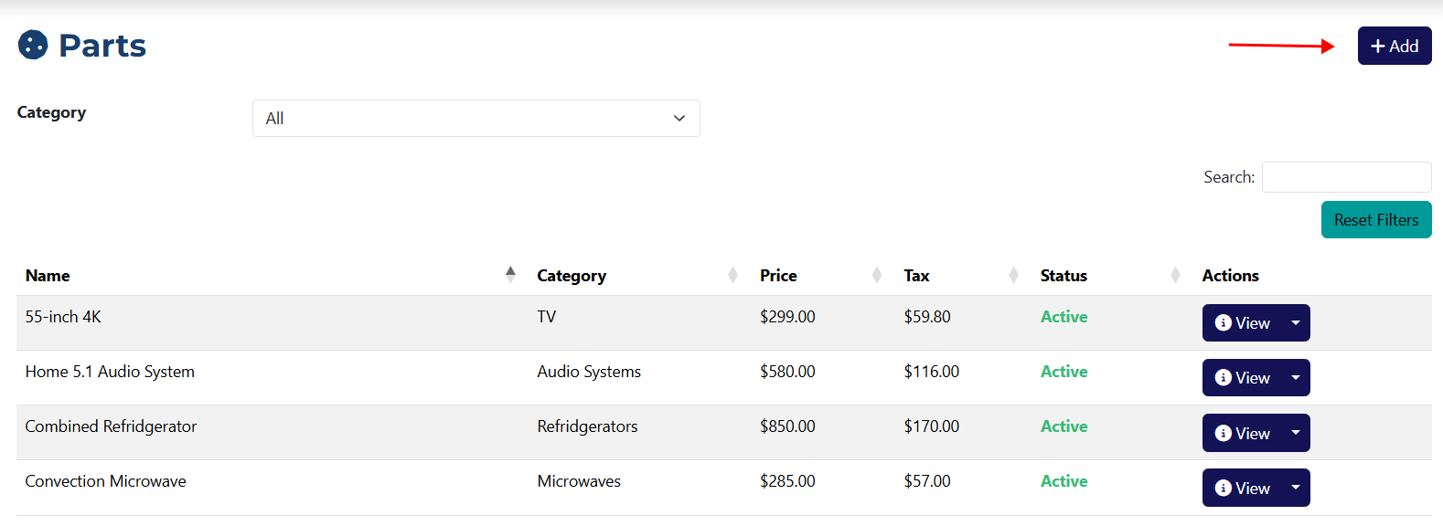This screenshot has height=526, width=1443.
Task: Expand actions caret for 55-inch 4K
Action: tap(1296, 323)
